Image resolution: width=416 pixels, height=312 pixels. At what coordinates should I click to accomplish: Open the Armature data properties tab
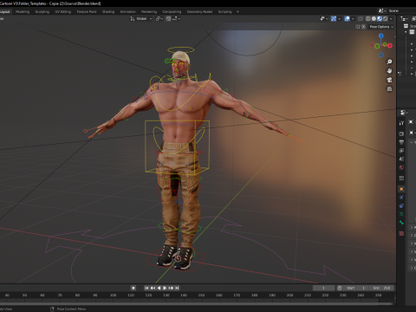(x=401, y=214)
